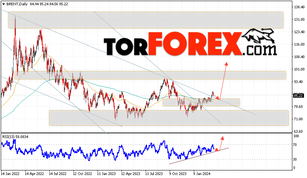Click the 11 Jul 2023 date label
Image resolution: width=307 pixels, height=178 pixels.
point(154,174)
